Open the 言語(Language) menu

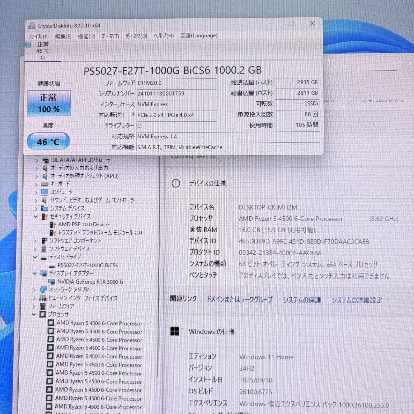tap(199, 36)
